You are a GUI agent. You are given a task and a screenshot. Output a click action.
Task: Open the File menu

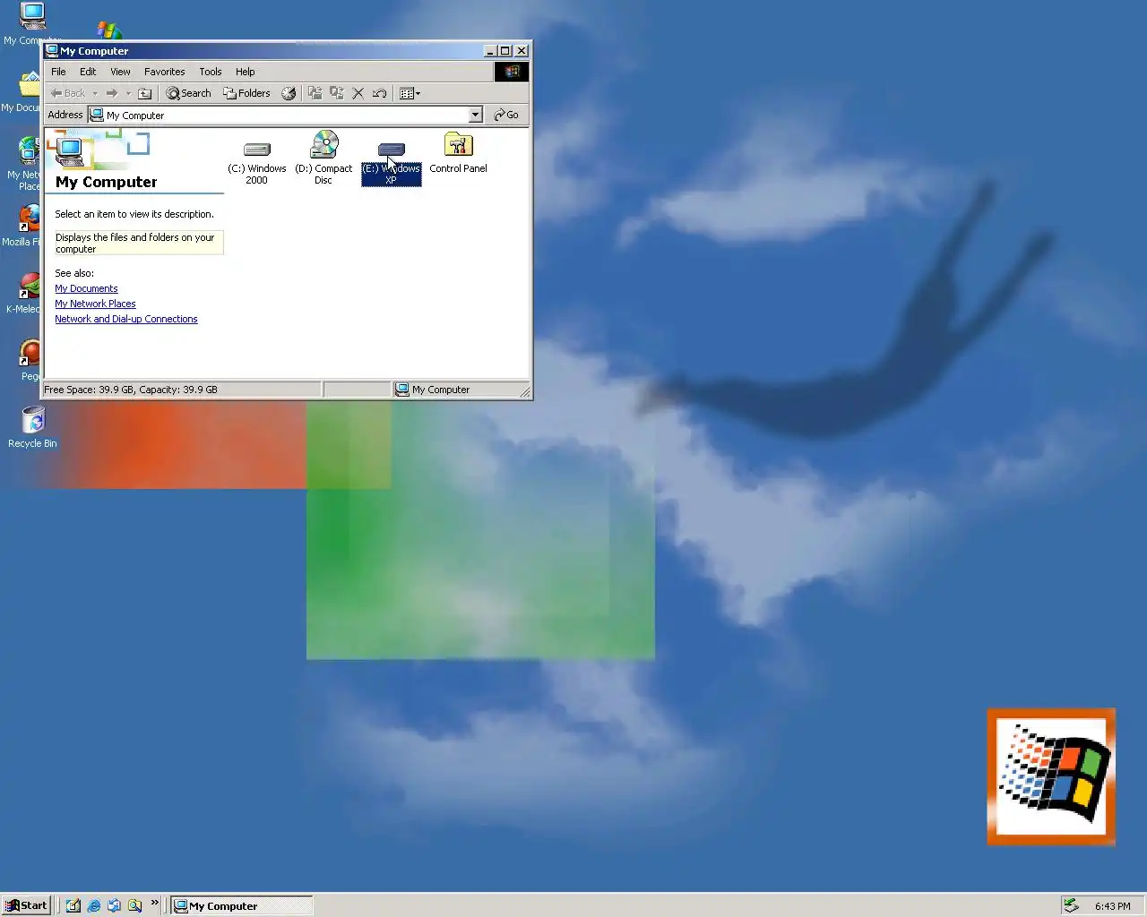58,72
